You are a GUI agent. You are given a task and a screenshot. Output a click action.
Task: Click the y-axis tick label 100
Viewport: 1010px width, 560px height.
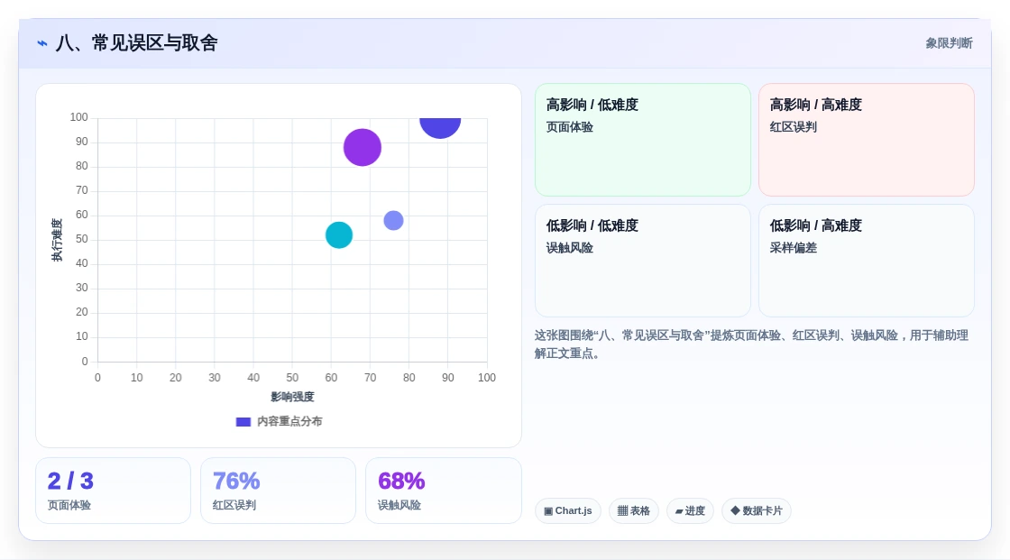tap(78, 117)
